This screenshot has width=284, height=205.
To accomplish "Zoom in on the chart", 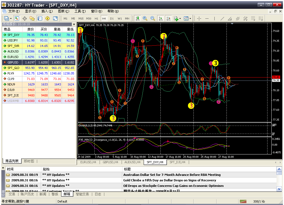I will coord(145,18).
